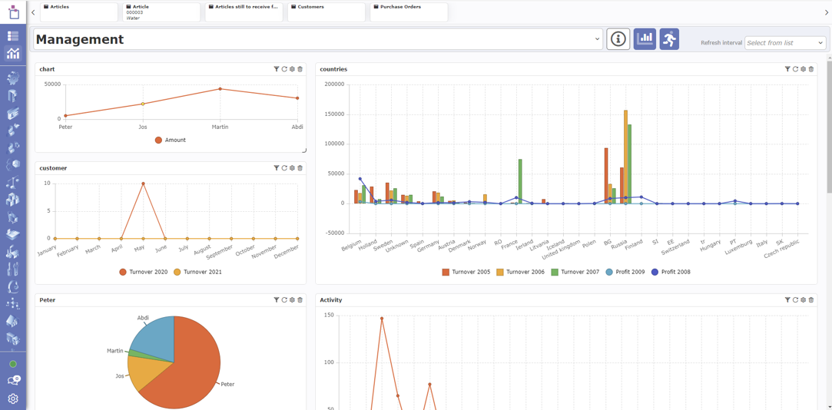Screen dimensions: 832x410
Task: Toggle the Amount legend series
Action: click(x=171, y=141)
